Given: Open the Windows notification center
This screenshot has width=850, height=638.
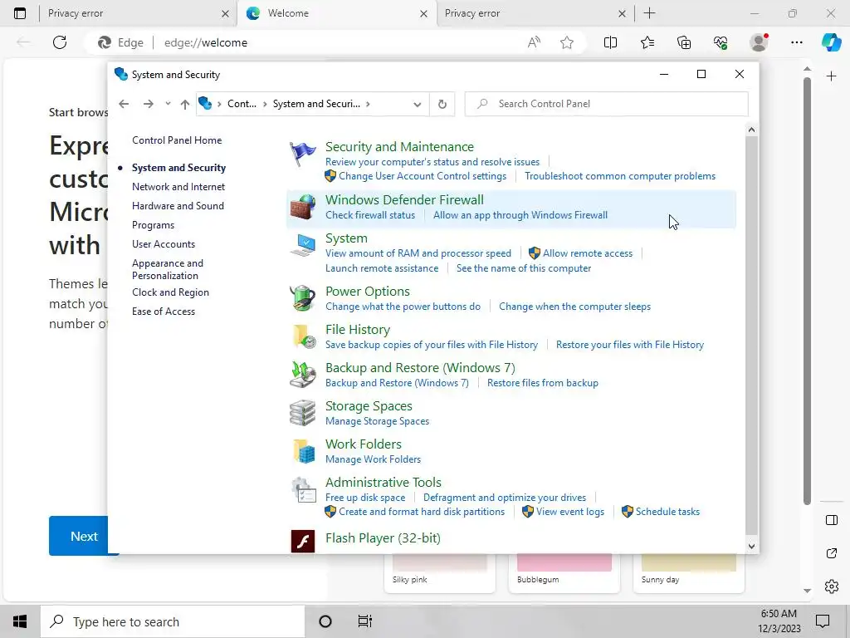Looking at the screenshot, I should (x=823, y=621).
